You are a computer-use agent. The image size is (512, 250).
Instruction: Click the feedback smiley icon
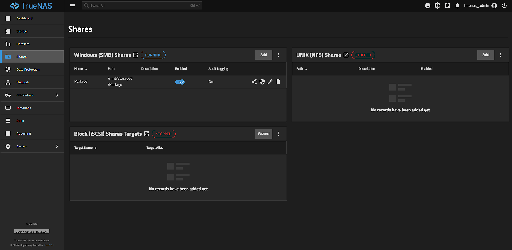(428, 6)
